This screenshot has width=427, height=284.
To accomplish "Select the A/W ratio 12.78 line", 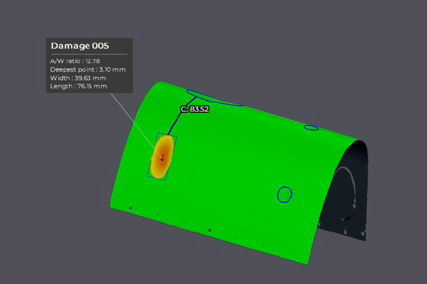I will click(75, 61).
